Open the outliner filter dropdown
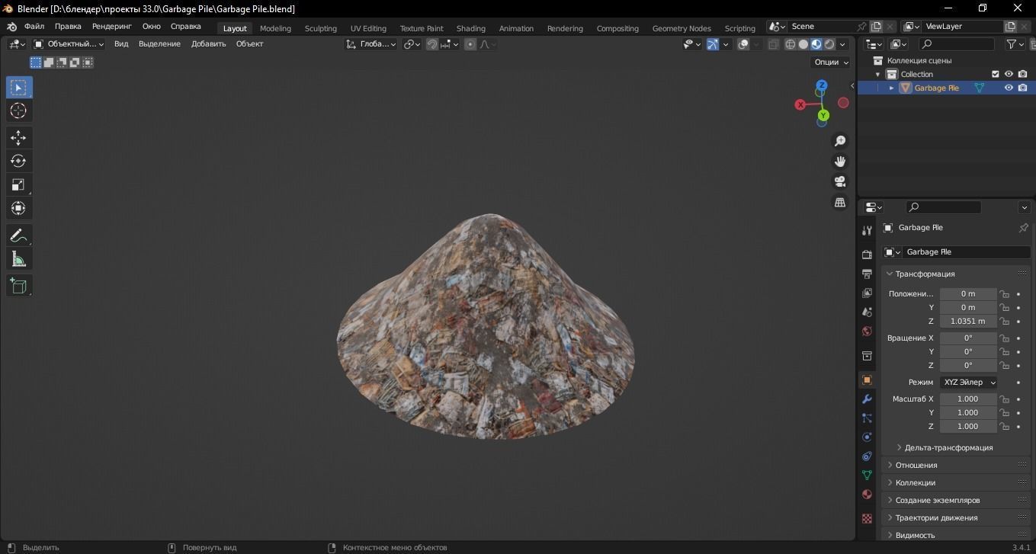This screenshot has width=1036, height=554. pyautogui.click(x=1015, y=44)
